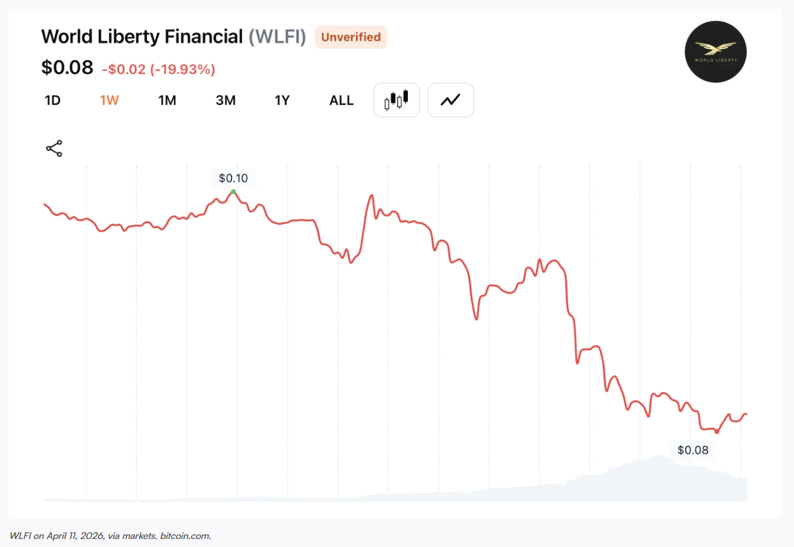The height and width of the screenshot is (547, 794).
Task: Choose the 1Y time range
Action: [282, 101]
